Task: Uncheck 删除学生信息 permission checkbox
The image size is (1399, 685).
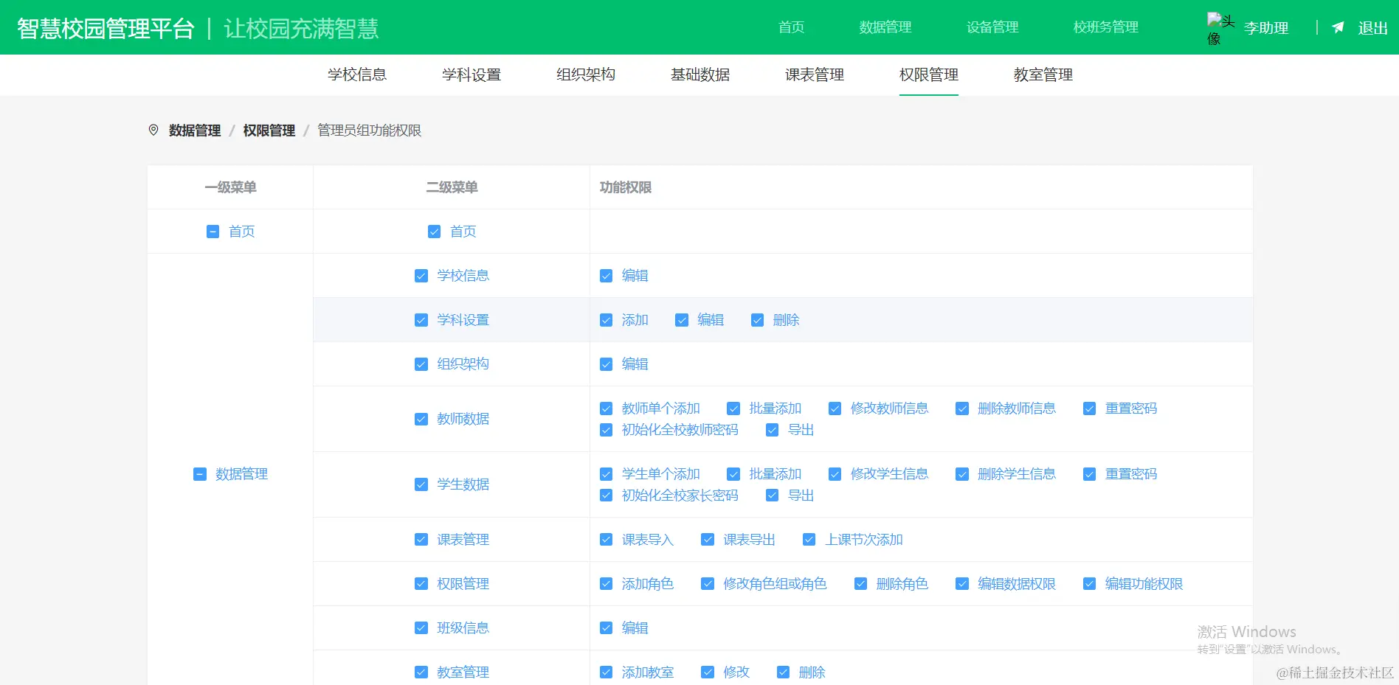Action: [961, 474]
